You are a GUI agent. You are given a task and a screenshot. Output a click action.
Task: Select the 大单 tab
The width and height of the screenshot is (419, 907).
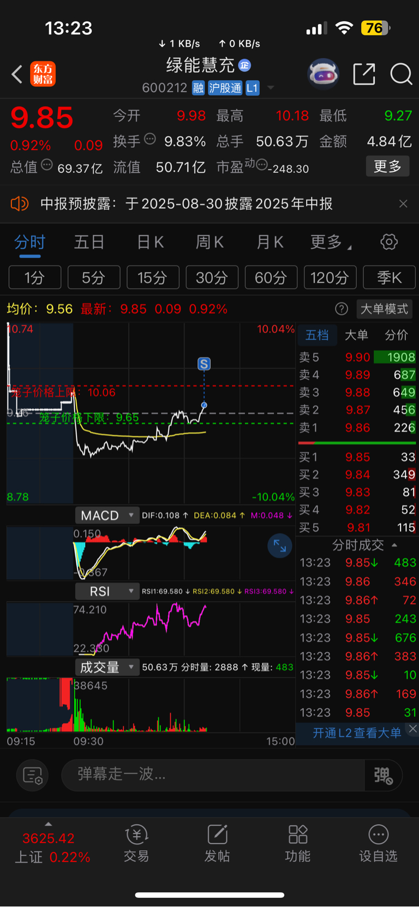pos(356,335)
